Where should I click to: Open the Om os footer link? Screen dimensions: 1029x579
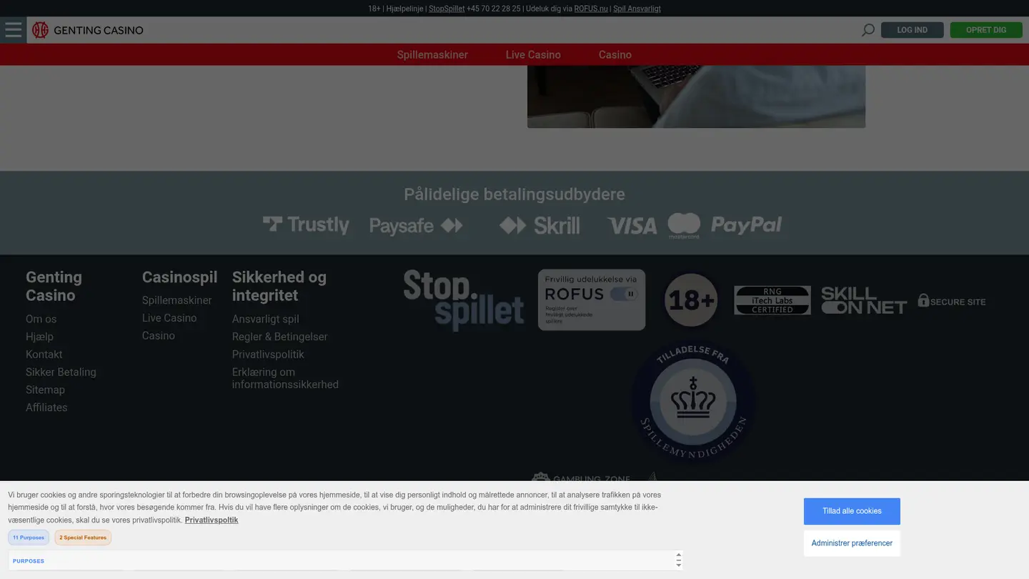(41, 319)
